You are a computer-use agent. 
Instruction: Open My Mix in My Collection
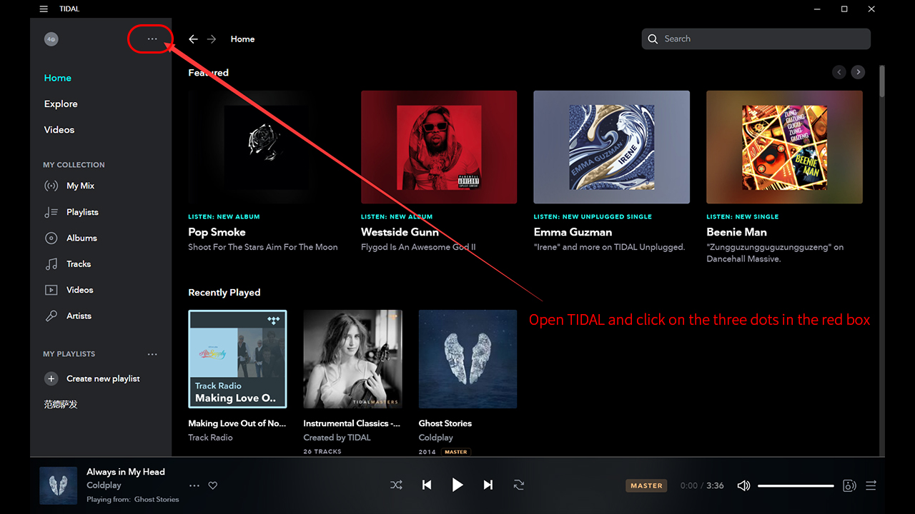69,186
